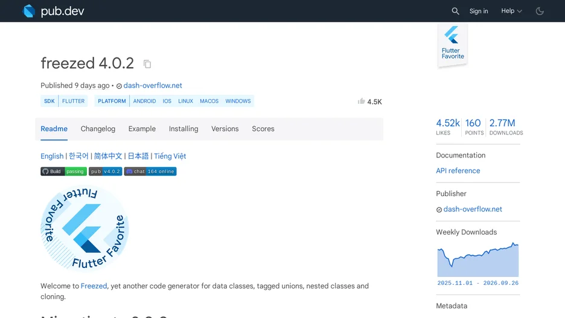The image size is (565, 318).
Task: Click the Sign in link
Action: [x=479, y=11]
